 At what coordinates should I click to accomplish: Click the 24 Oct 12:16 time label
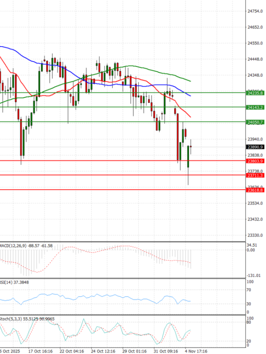point(103,350)
